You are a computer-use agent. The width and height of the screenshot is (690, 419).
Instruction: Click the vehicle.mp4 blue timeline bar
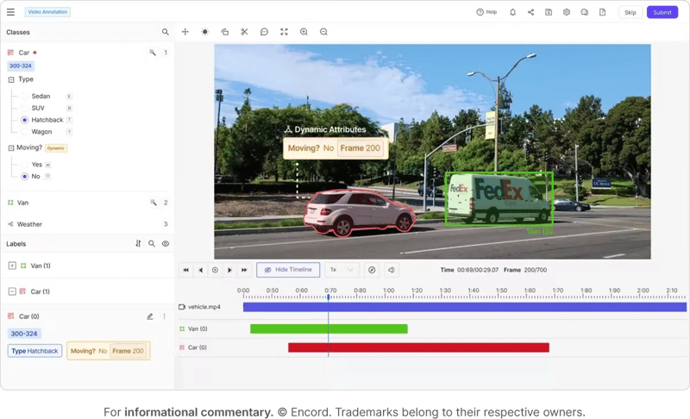coord(465,307)
